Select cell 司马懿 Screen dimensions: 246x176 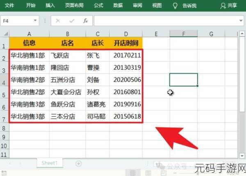(x=98, y=117)
